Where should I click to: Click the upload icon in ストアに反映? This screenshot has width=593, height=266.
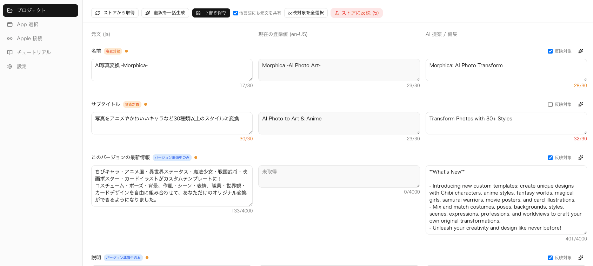pos(337,13)
